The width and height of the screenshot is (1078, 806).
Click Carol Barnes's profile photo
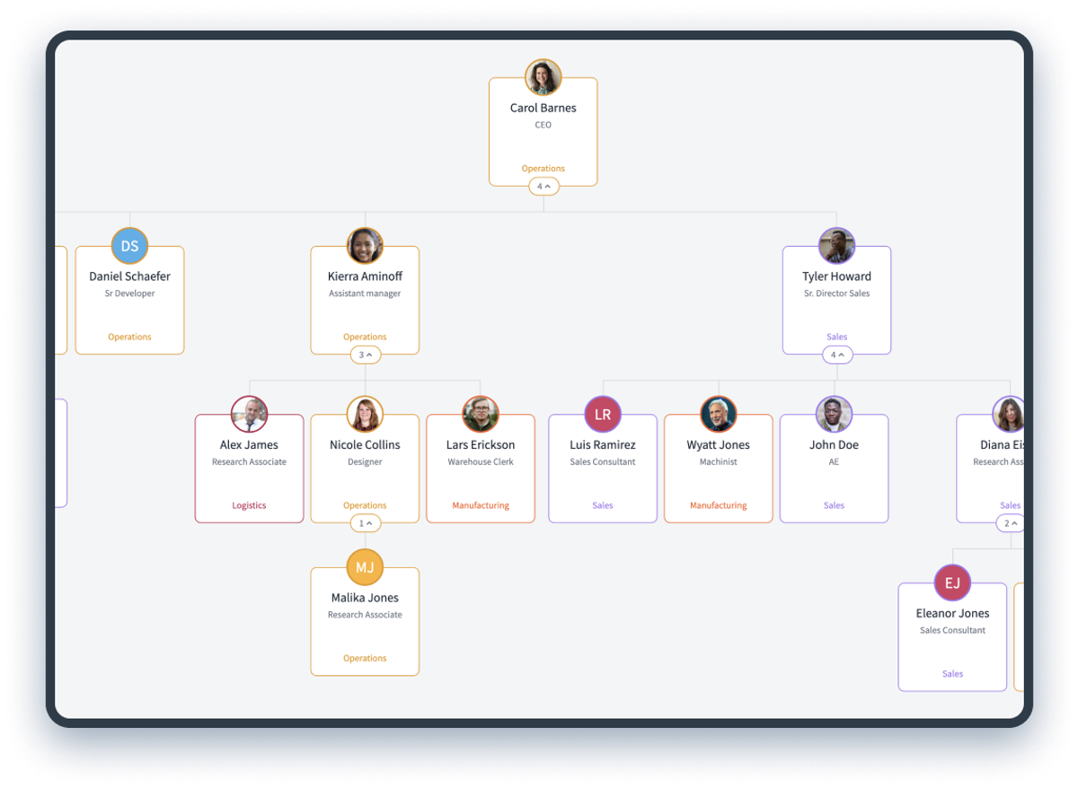pos(543,78)
